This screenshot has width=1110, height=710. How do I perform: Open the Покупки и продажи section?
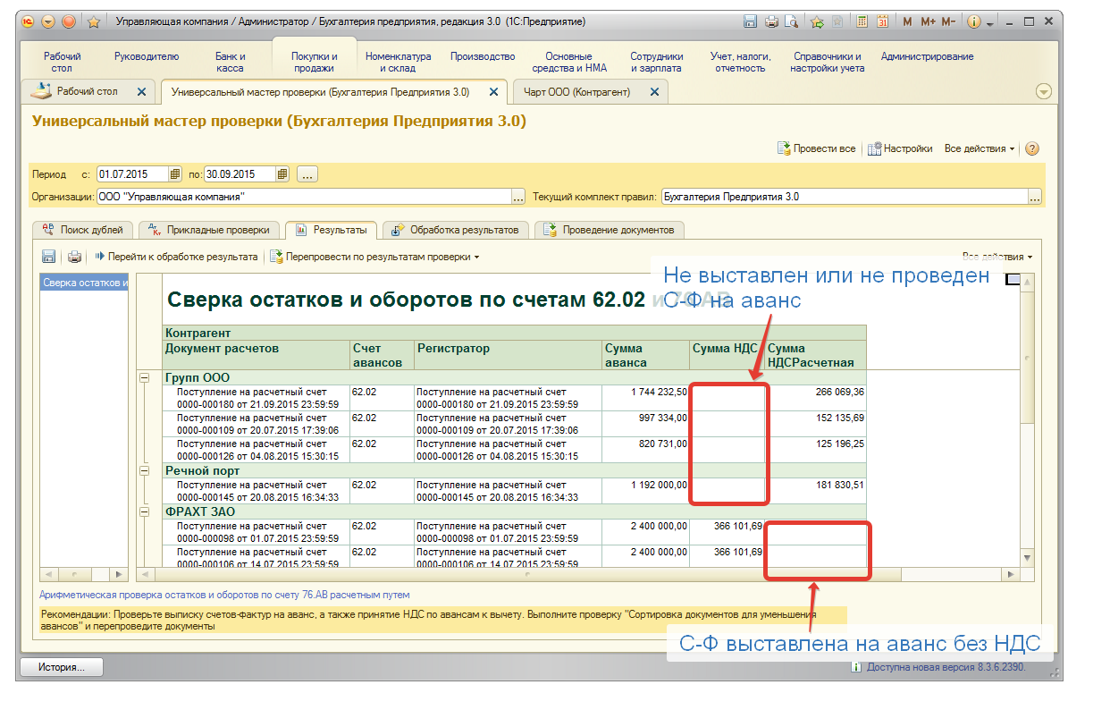tap(315, 62)
